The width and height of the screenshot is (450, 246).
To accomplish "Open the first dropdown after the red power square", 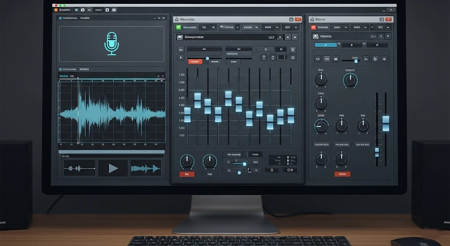I will pyautogui.click(x=339, y=27).
